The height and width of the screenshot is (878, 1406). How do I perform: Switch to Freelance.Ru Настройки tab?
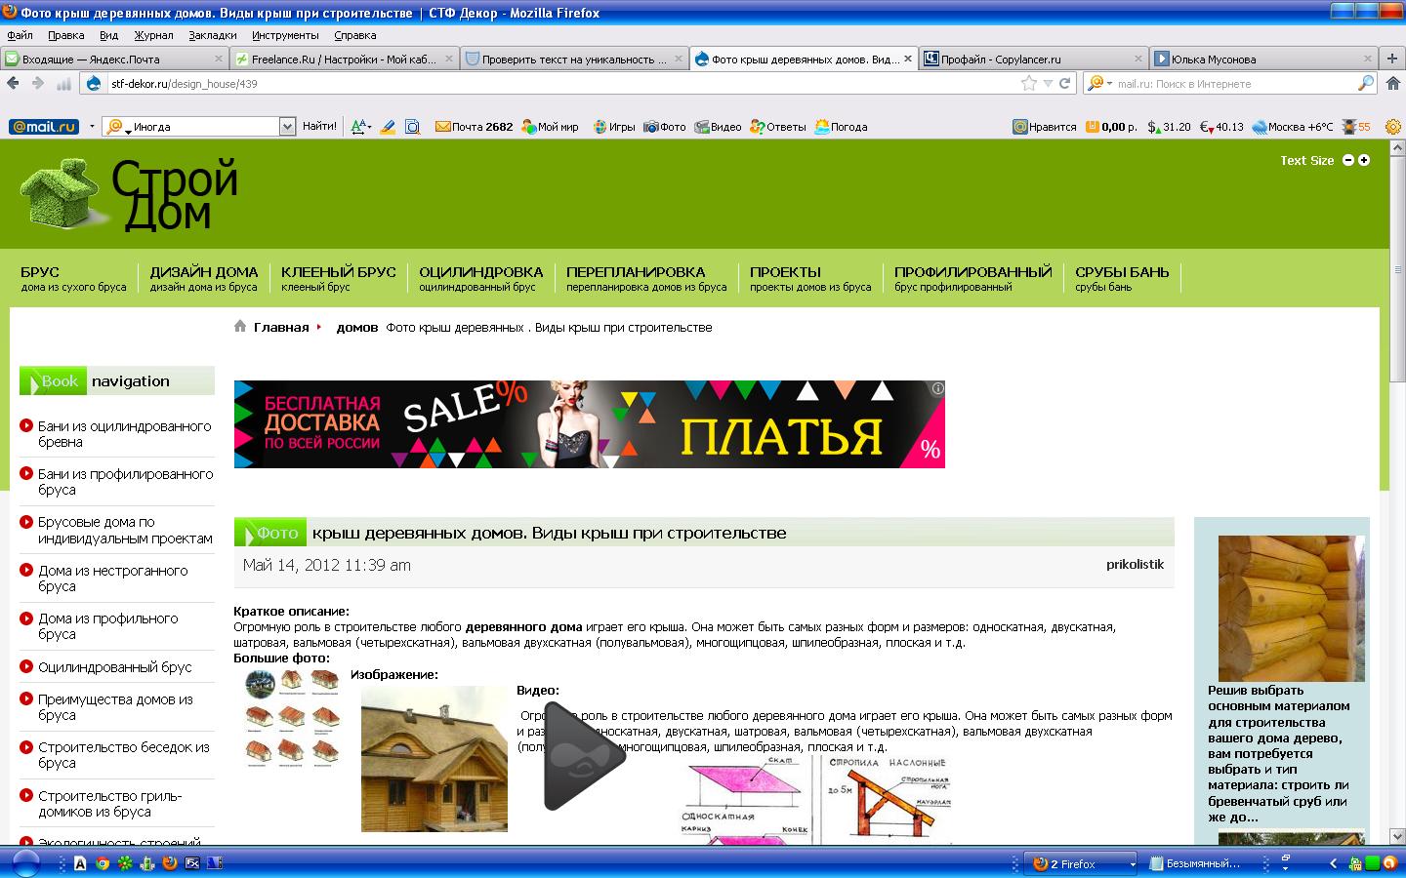pyautogui.click(x=345, y=59)
